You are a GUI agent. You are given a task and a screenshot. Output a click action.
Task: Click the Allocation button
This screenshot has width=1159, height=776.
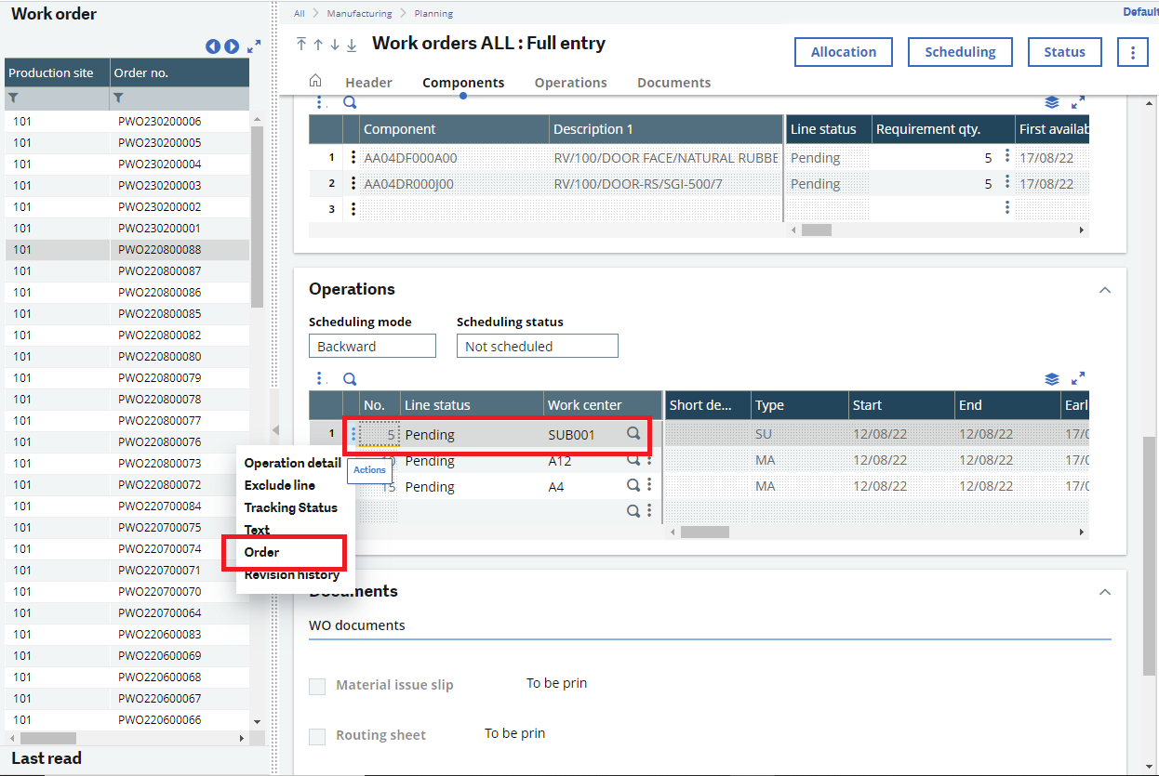(x=843, y=52)
